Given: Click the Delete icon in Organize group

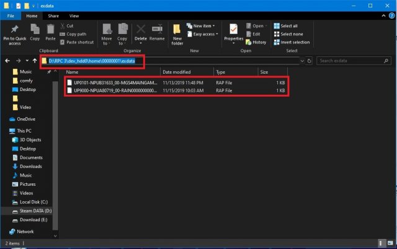Looking at the screenshot, I should click(141, 30).
